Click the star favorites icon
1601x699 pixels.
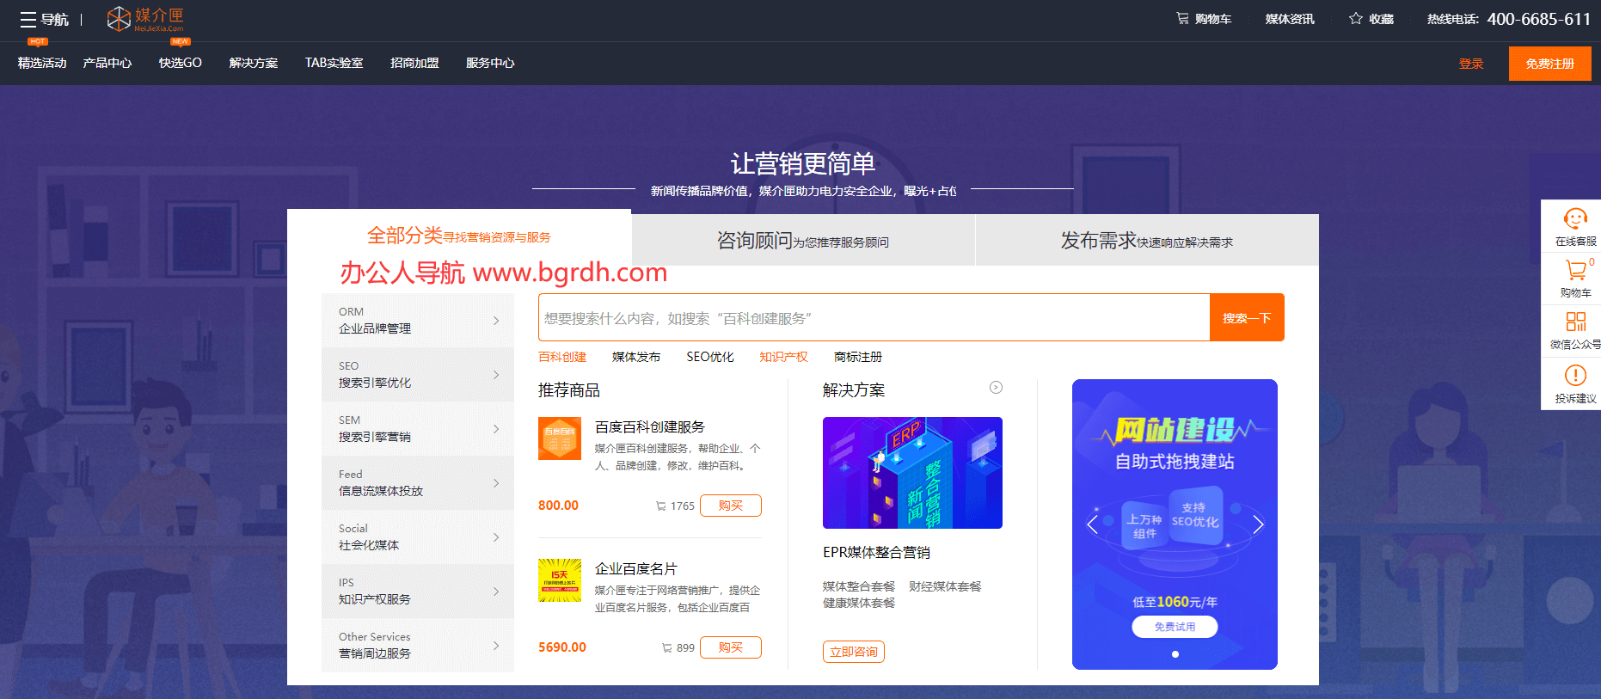pyautogui.click(x=1356, y=19)
